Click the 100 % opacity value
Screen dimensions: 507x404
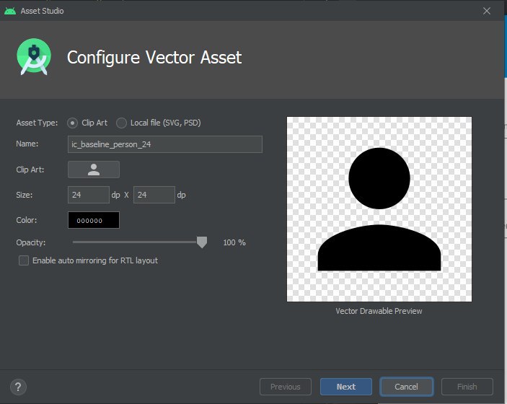click(234, 242)
